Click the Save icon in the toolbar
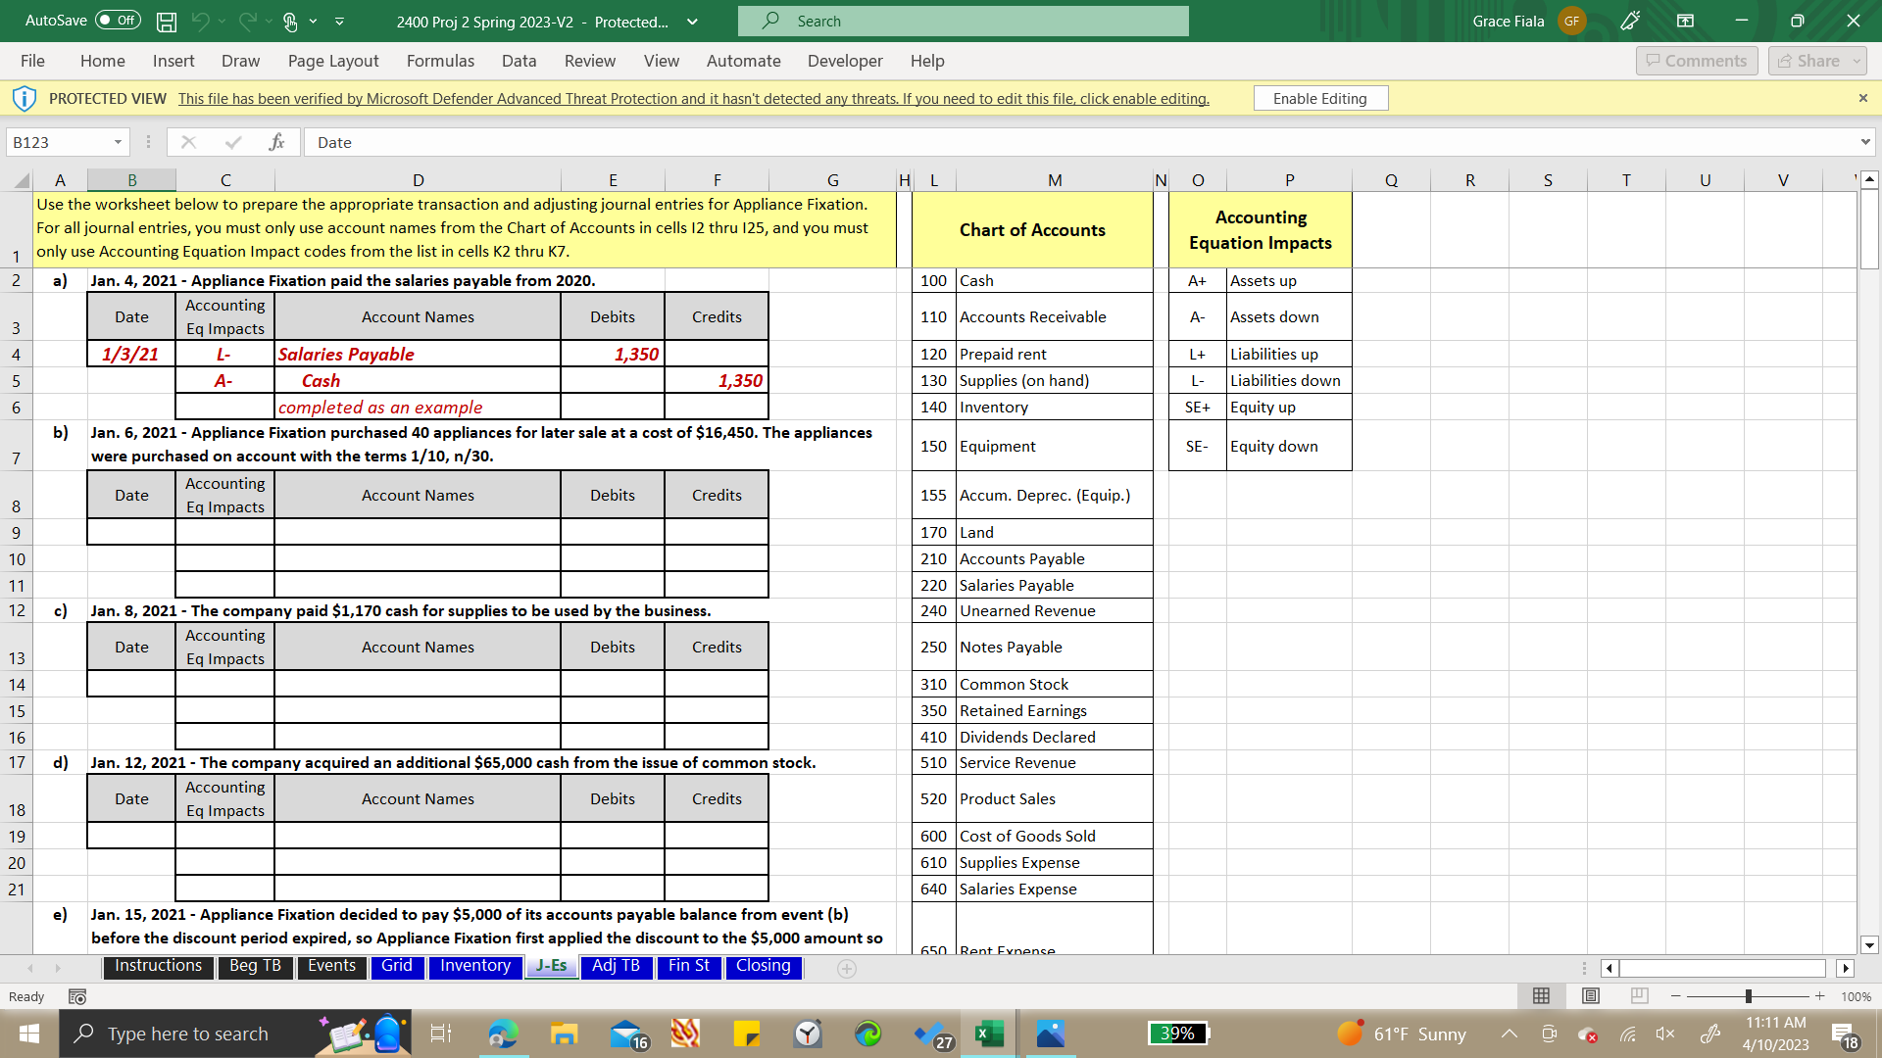1882x1058 pixels. [x=166, y=20]
